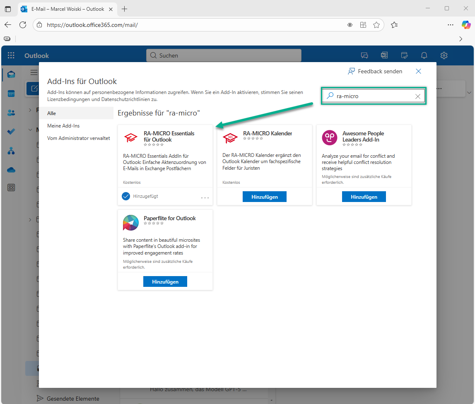
Task: Toggle the Outlook navigation pane hamburger
Action: (34, 72)
